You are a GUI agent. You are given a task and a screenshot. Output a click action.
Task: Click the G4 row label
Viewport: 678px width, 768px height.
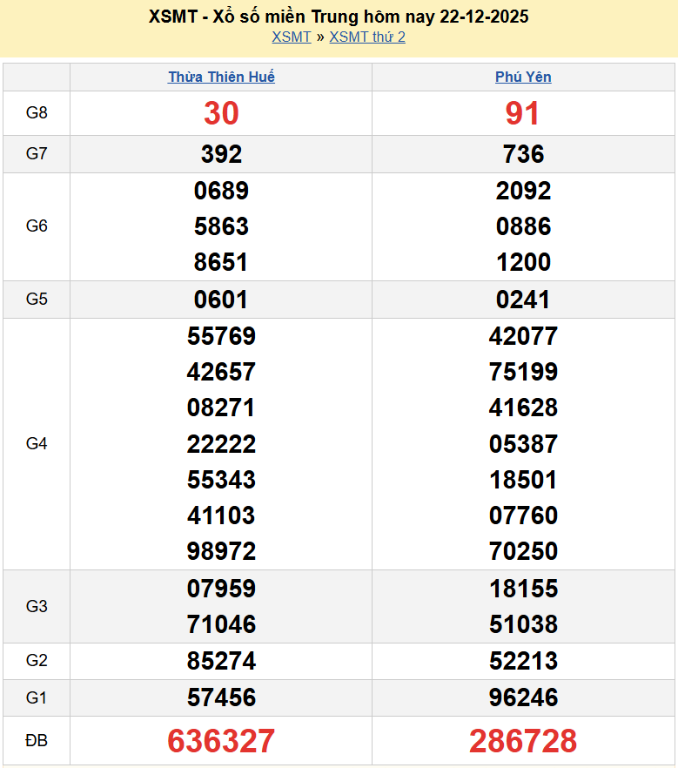coord(37,444)
